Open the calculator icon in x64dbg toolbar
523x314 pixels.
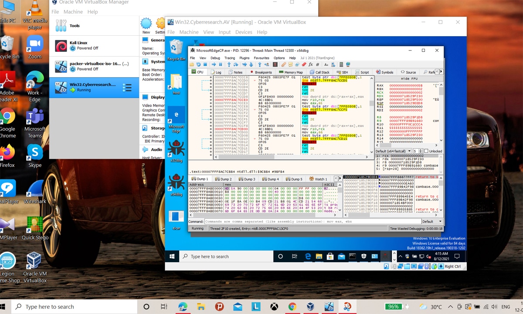[x=341, y=64]
